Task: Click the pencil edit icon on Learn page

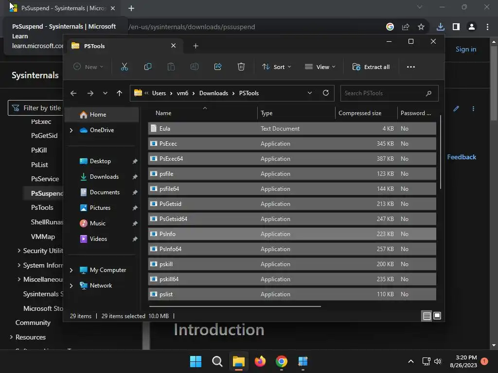Action: click(x=456, y=109)
